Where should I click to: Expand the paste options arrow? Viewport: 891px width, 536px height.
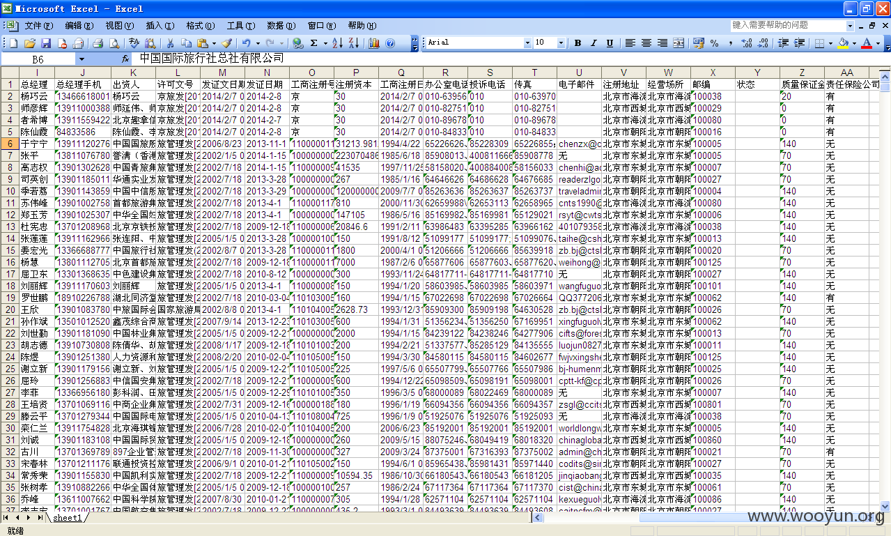[x=214, y=43]
